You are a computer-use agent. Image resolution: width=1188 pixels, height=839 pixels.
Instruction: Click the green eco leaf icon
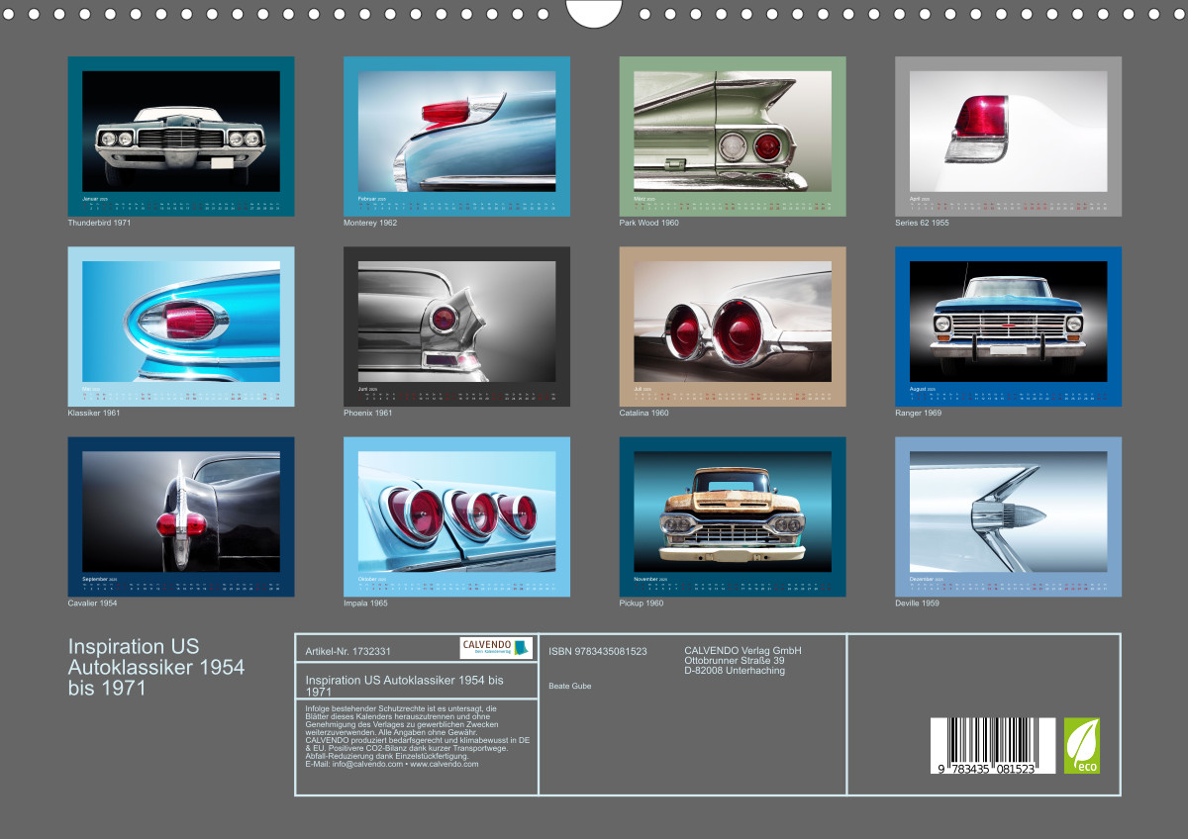pyautogui.click(x=1082, y=746)
